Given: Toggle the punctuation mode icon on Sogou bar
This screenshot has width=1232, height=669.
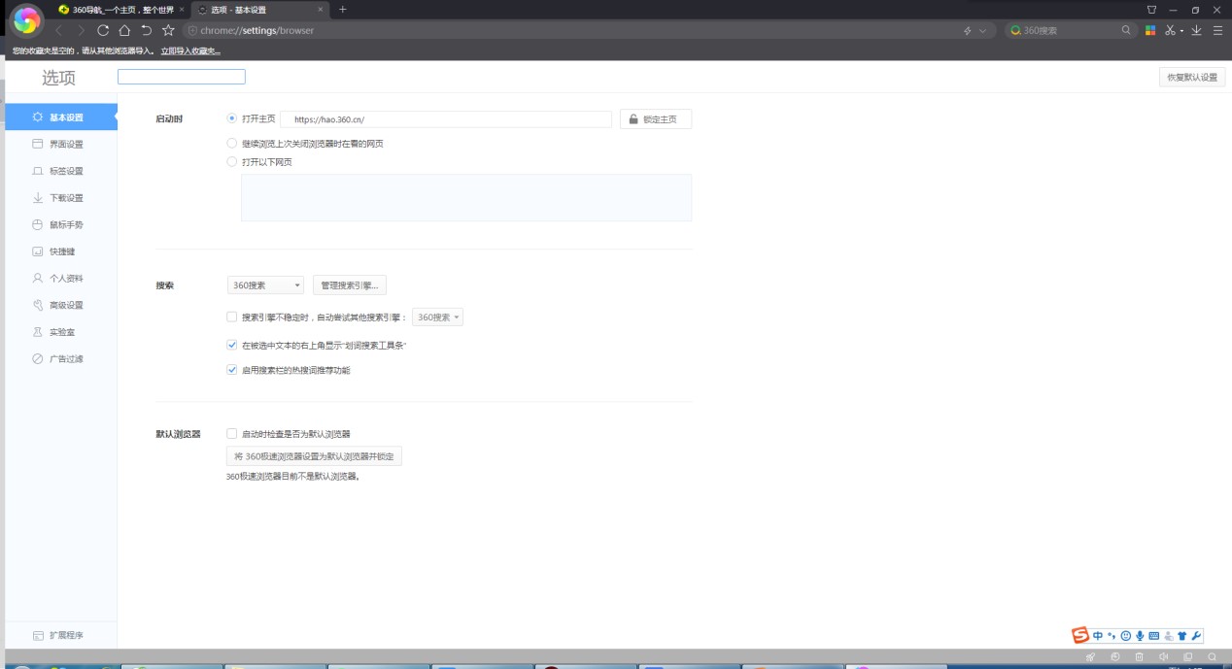Looking at the screenshot, I should [1112, 636].
